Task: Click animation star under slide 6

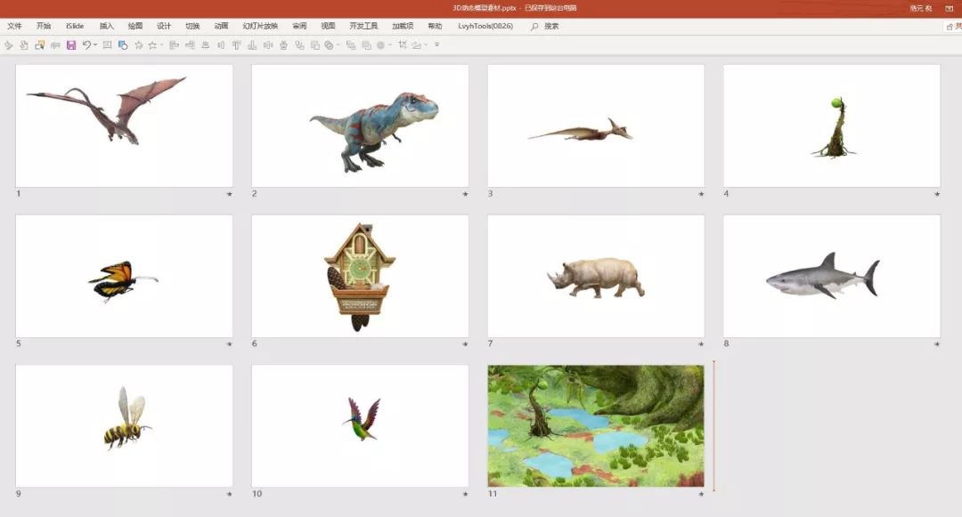Action: tap(465, 343)
